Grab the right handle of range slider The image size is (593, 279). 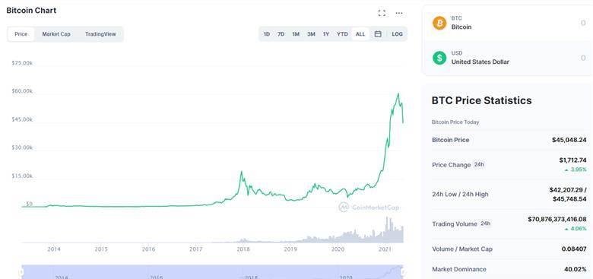click(404, 272)
